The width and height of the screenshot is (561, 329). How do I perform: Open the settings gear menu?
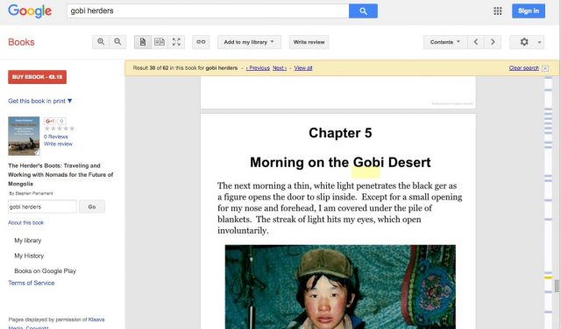(527, 42)
